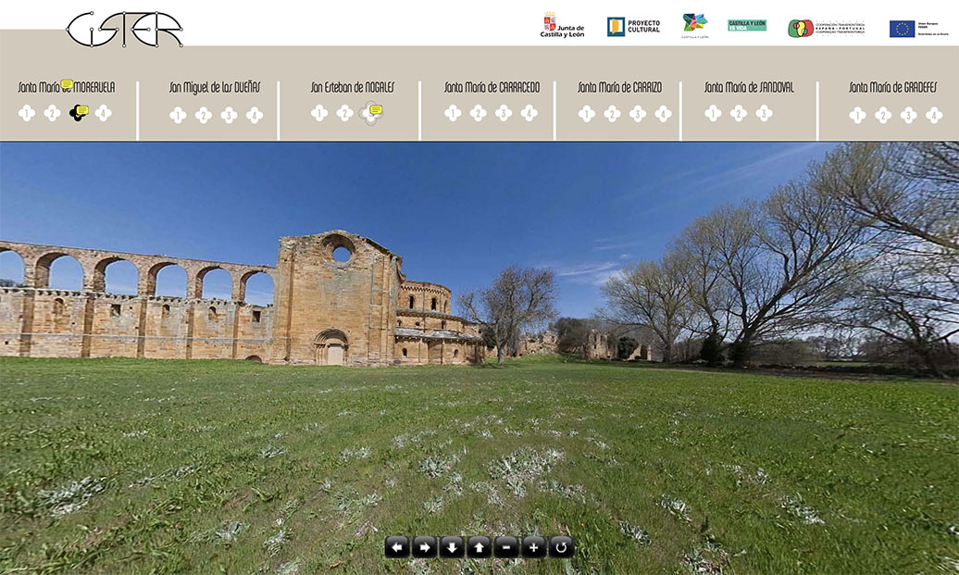Select view 2 of San Miguel de las Dueñas

click(204, 115)
